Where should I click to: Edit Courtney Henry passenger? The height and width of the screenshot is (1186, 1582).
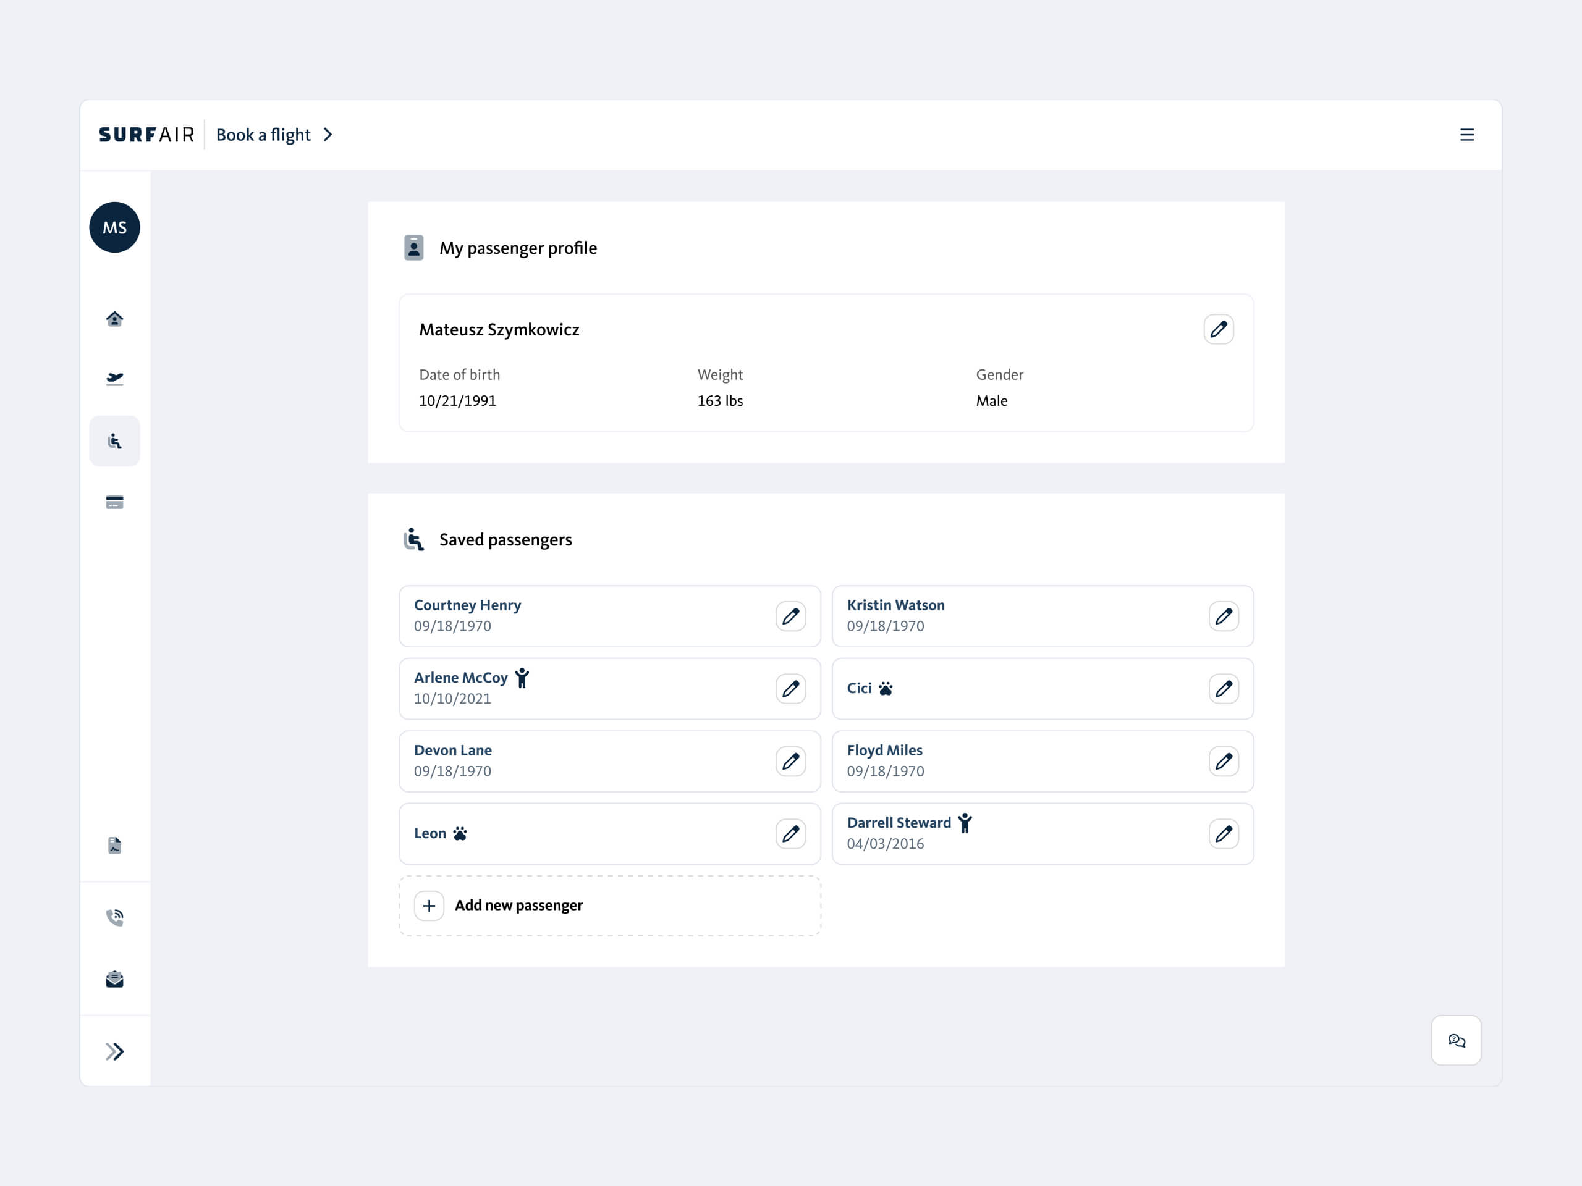pyautogui.click(x=790, y=616)
